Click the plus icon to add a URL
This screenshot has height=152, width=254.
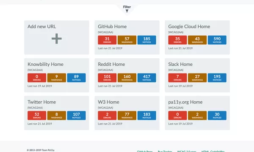click(x=57, y=38)
